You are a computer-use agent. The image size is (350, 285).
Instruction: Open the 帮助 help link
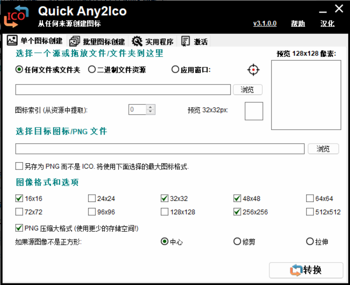298,23
